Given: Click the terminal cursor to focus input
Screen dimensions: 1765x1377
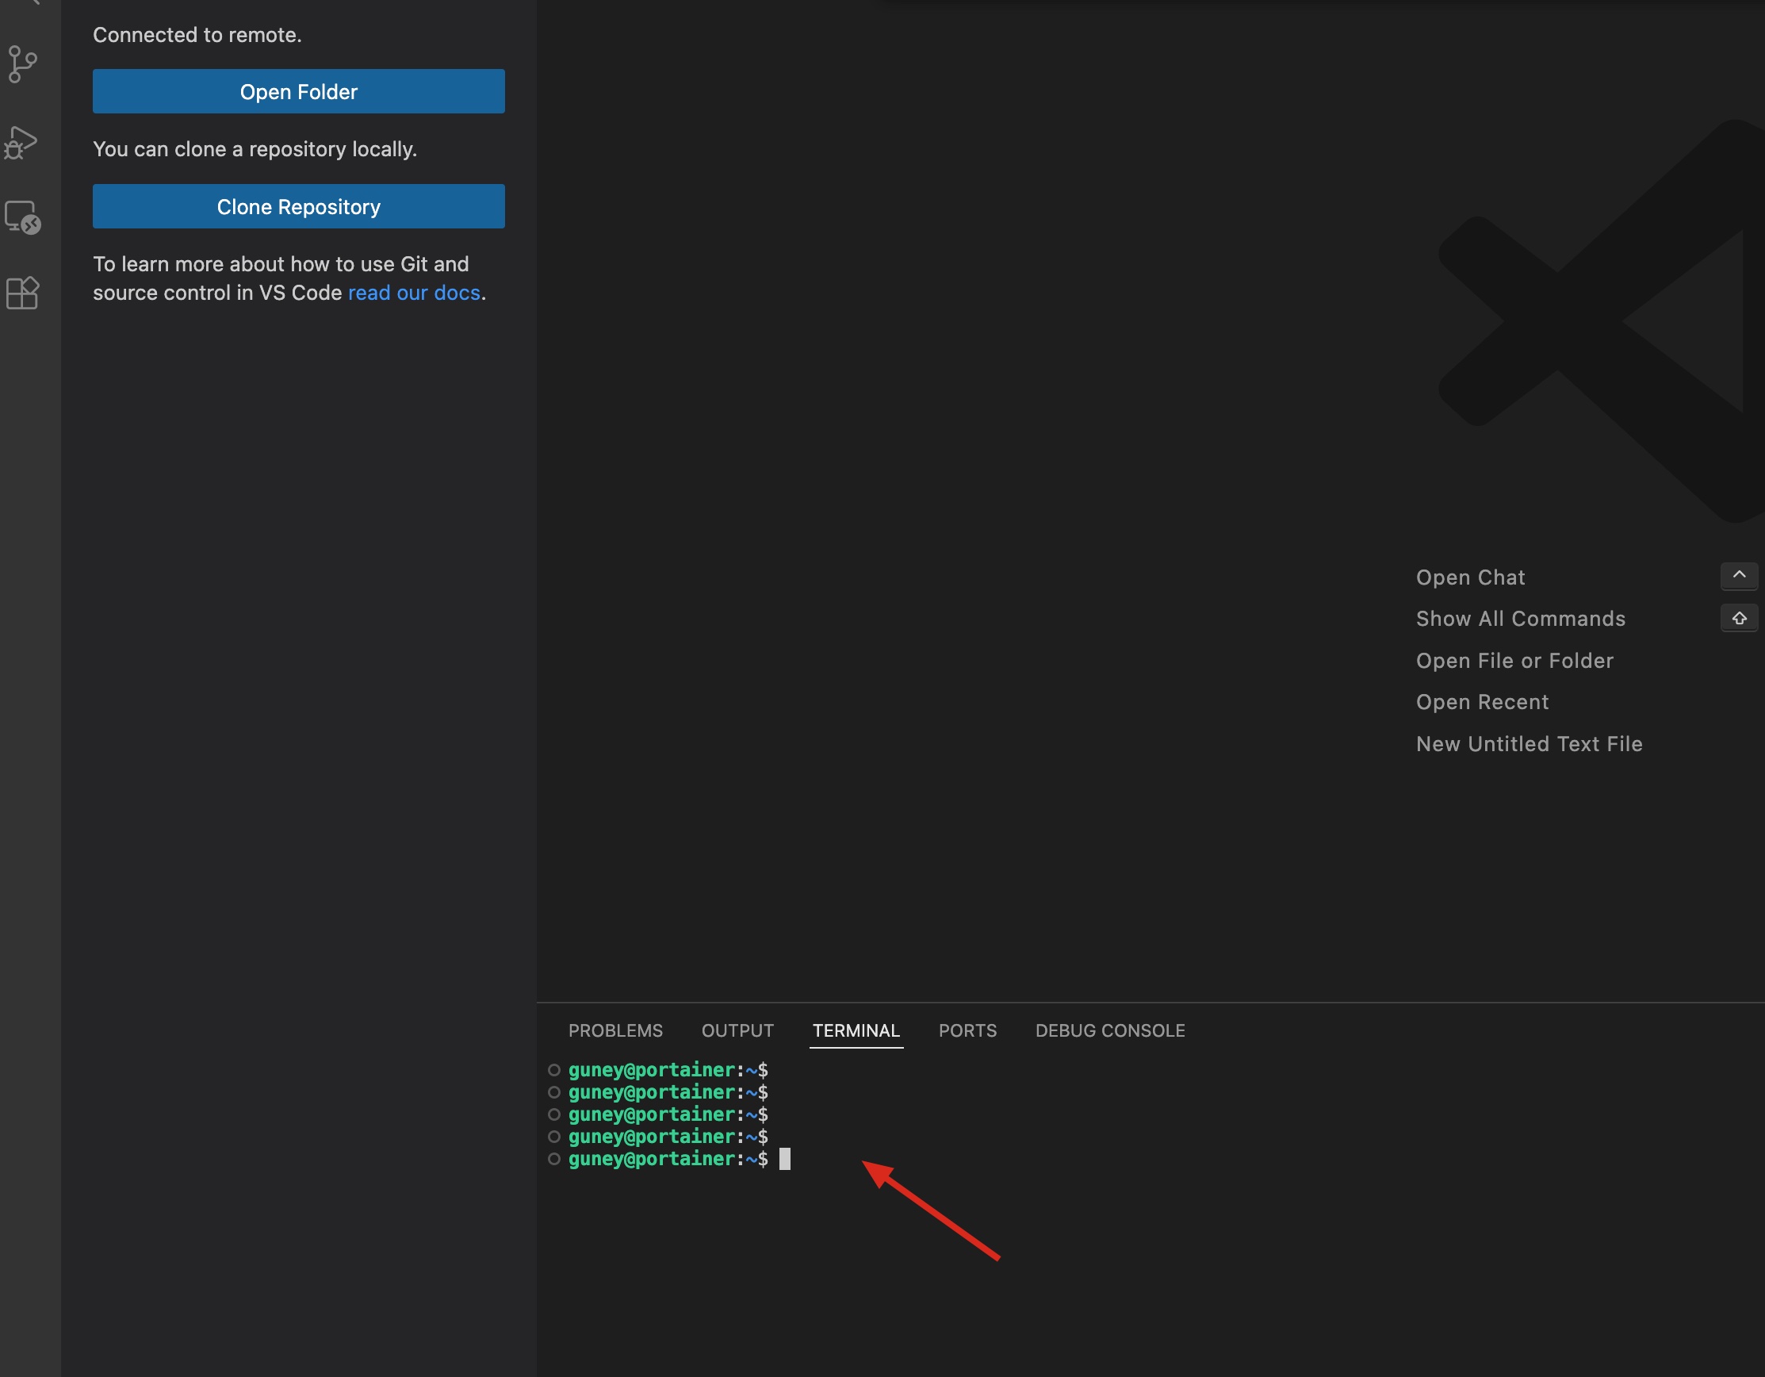Looking at the screenshot, I should point(785,1159).
